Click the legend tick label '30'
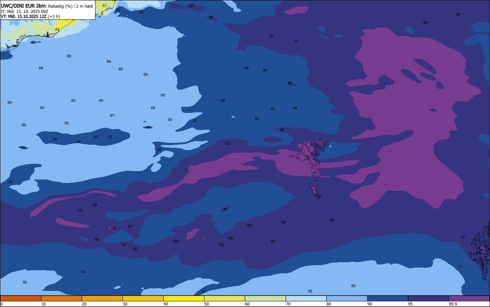The image size is (490, 307). [x=125, y=304]
